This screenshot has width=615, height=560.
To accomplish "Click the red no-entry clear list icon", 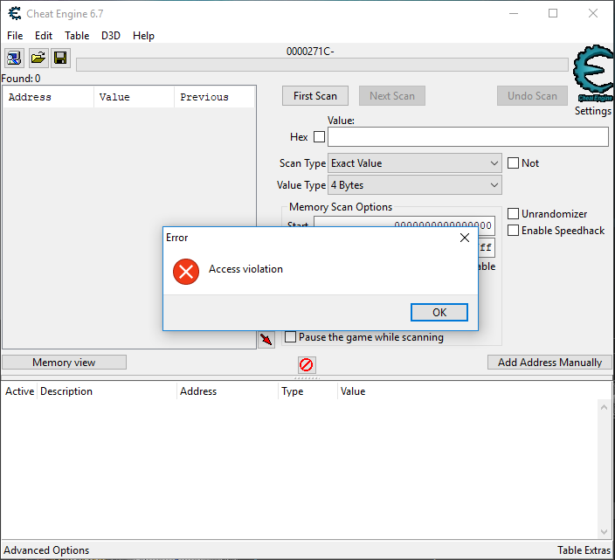I will [x=307, y=364].
